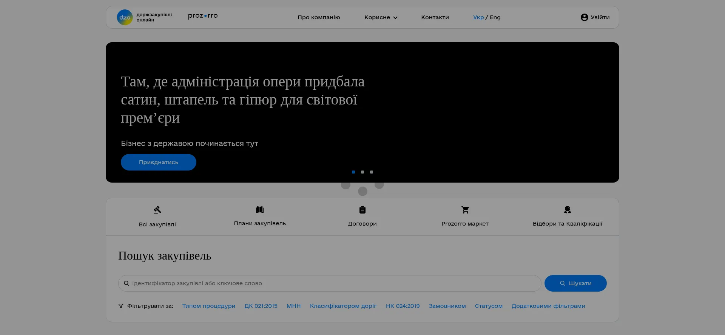
Task: Open the Про компанію menu item
Action: pos(319,17)
